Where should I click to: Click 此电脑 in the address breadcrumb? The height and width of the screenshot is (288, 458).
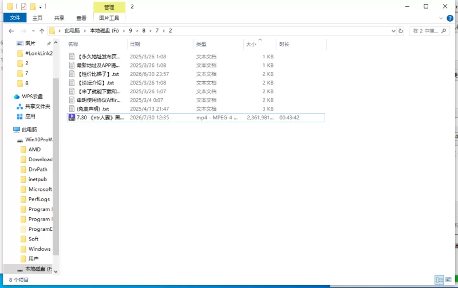[72, 31]
